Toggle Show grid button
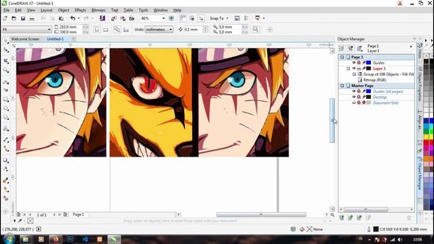 (192, 18)
